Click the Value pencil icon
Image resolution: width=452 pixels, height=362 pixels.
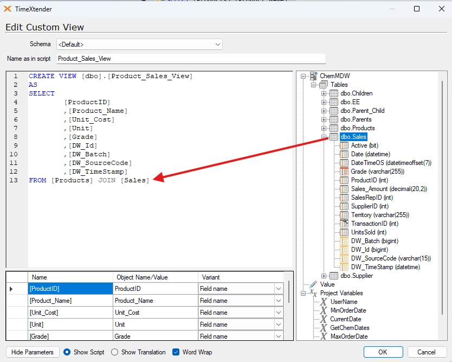tap(313, 284)
